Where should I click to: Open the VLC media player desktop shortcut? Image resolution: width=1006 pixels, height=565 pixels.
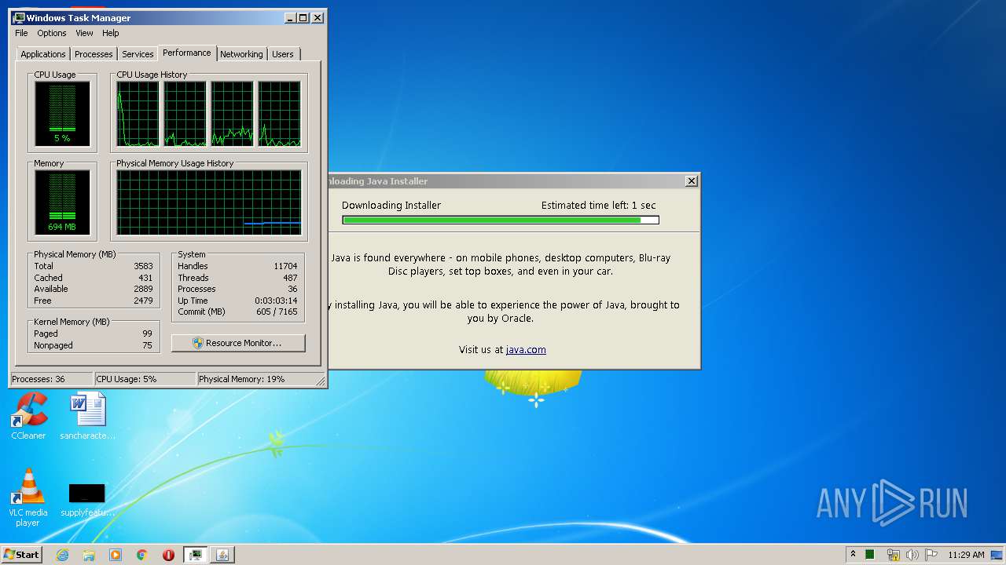click(x=28, y=498)
